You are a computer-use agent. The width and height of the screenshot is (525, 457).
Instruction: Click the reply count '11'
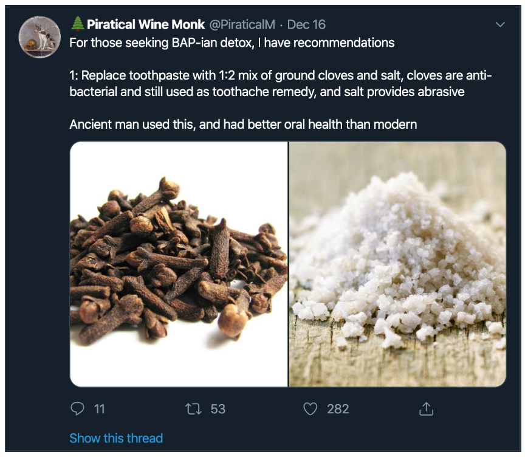point(99,409)
